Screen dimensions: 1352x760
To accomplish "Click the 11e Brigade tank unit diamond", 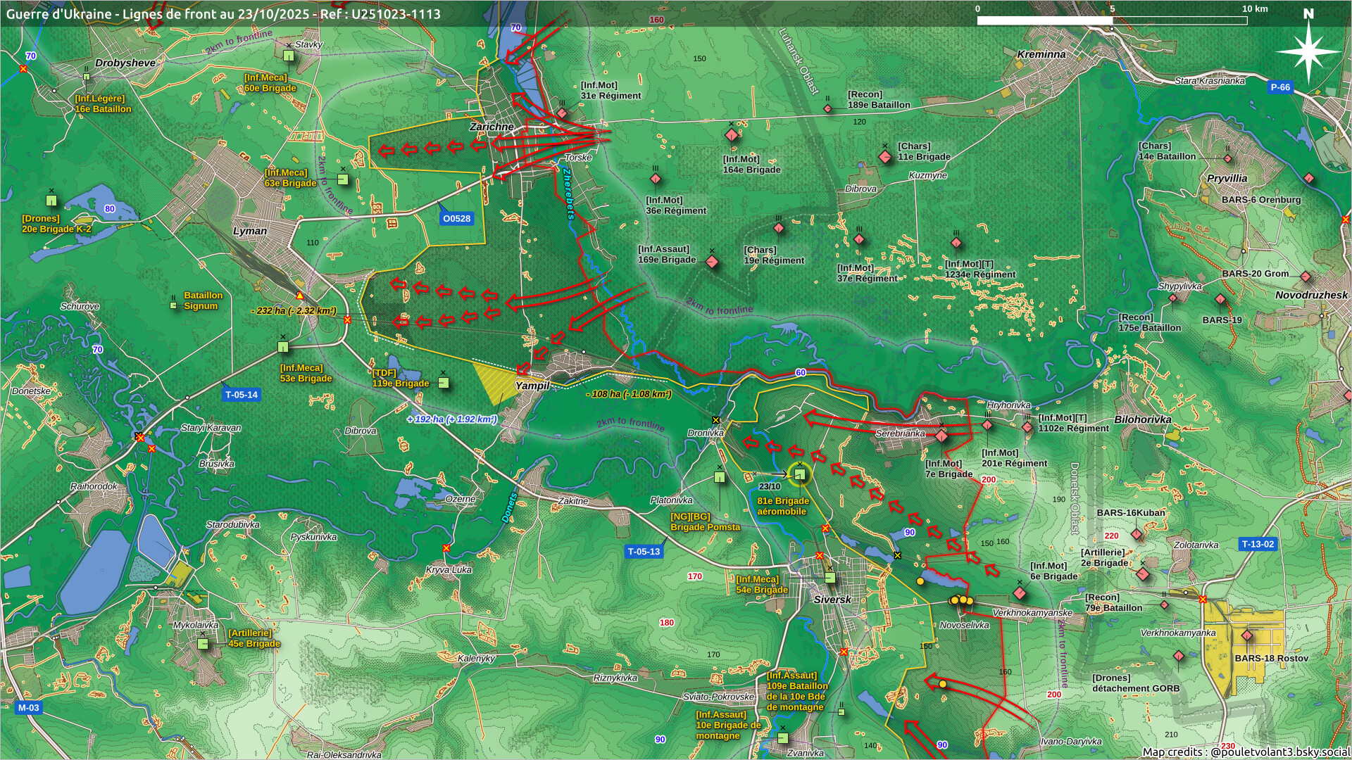I will click(885, 157).
